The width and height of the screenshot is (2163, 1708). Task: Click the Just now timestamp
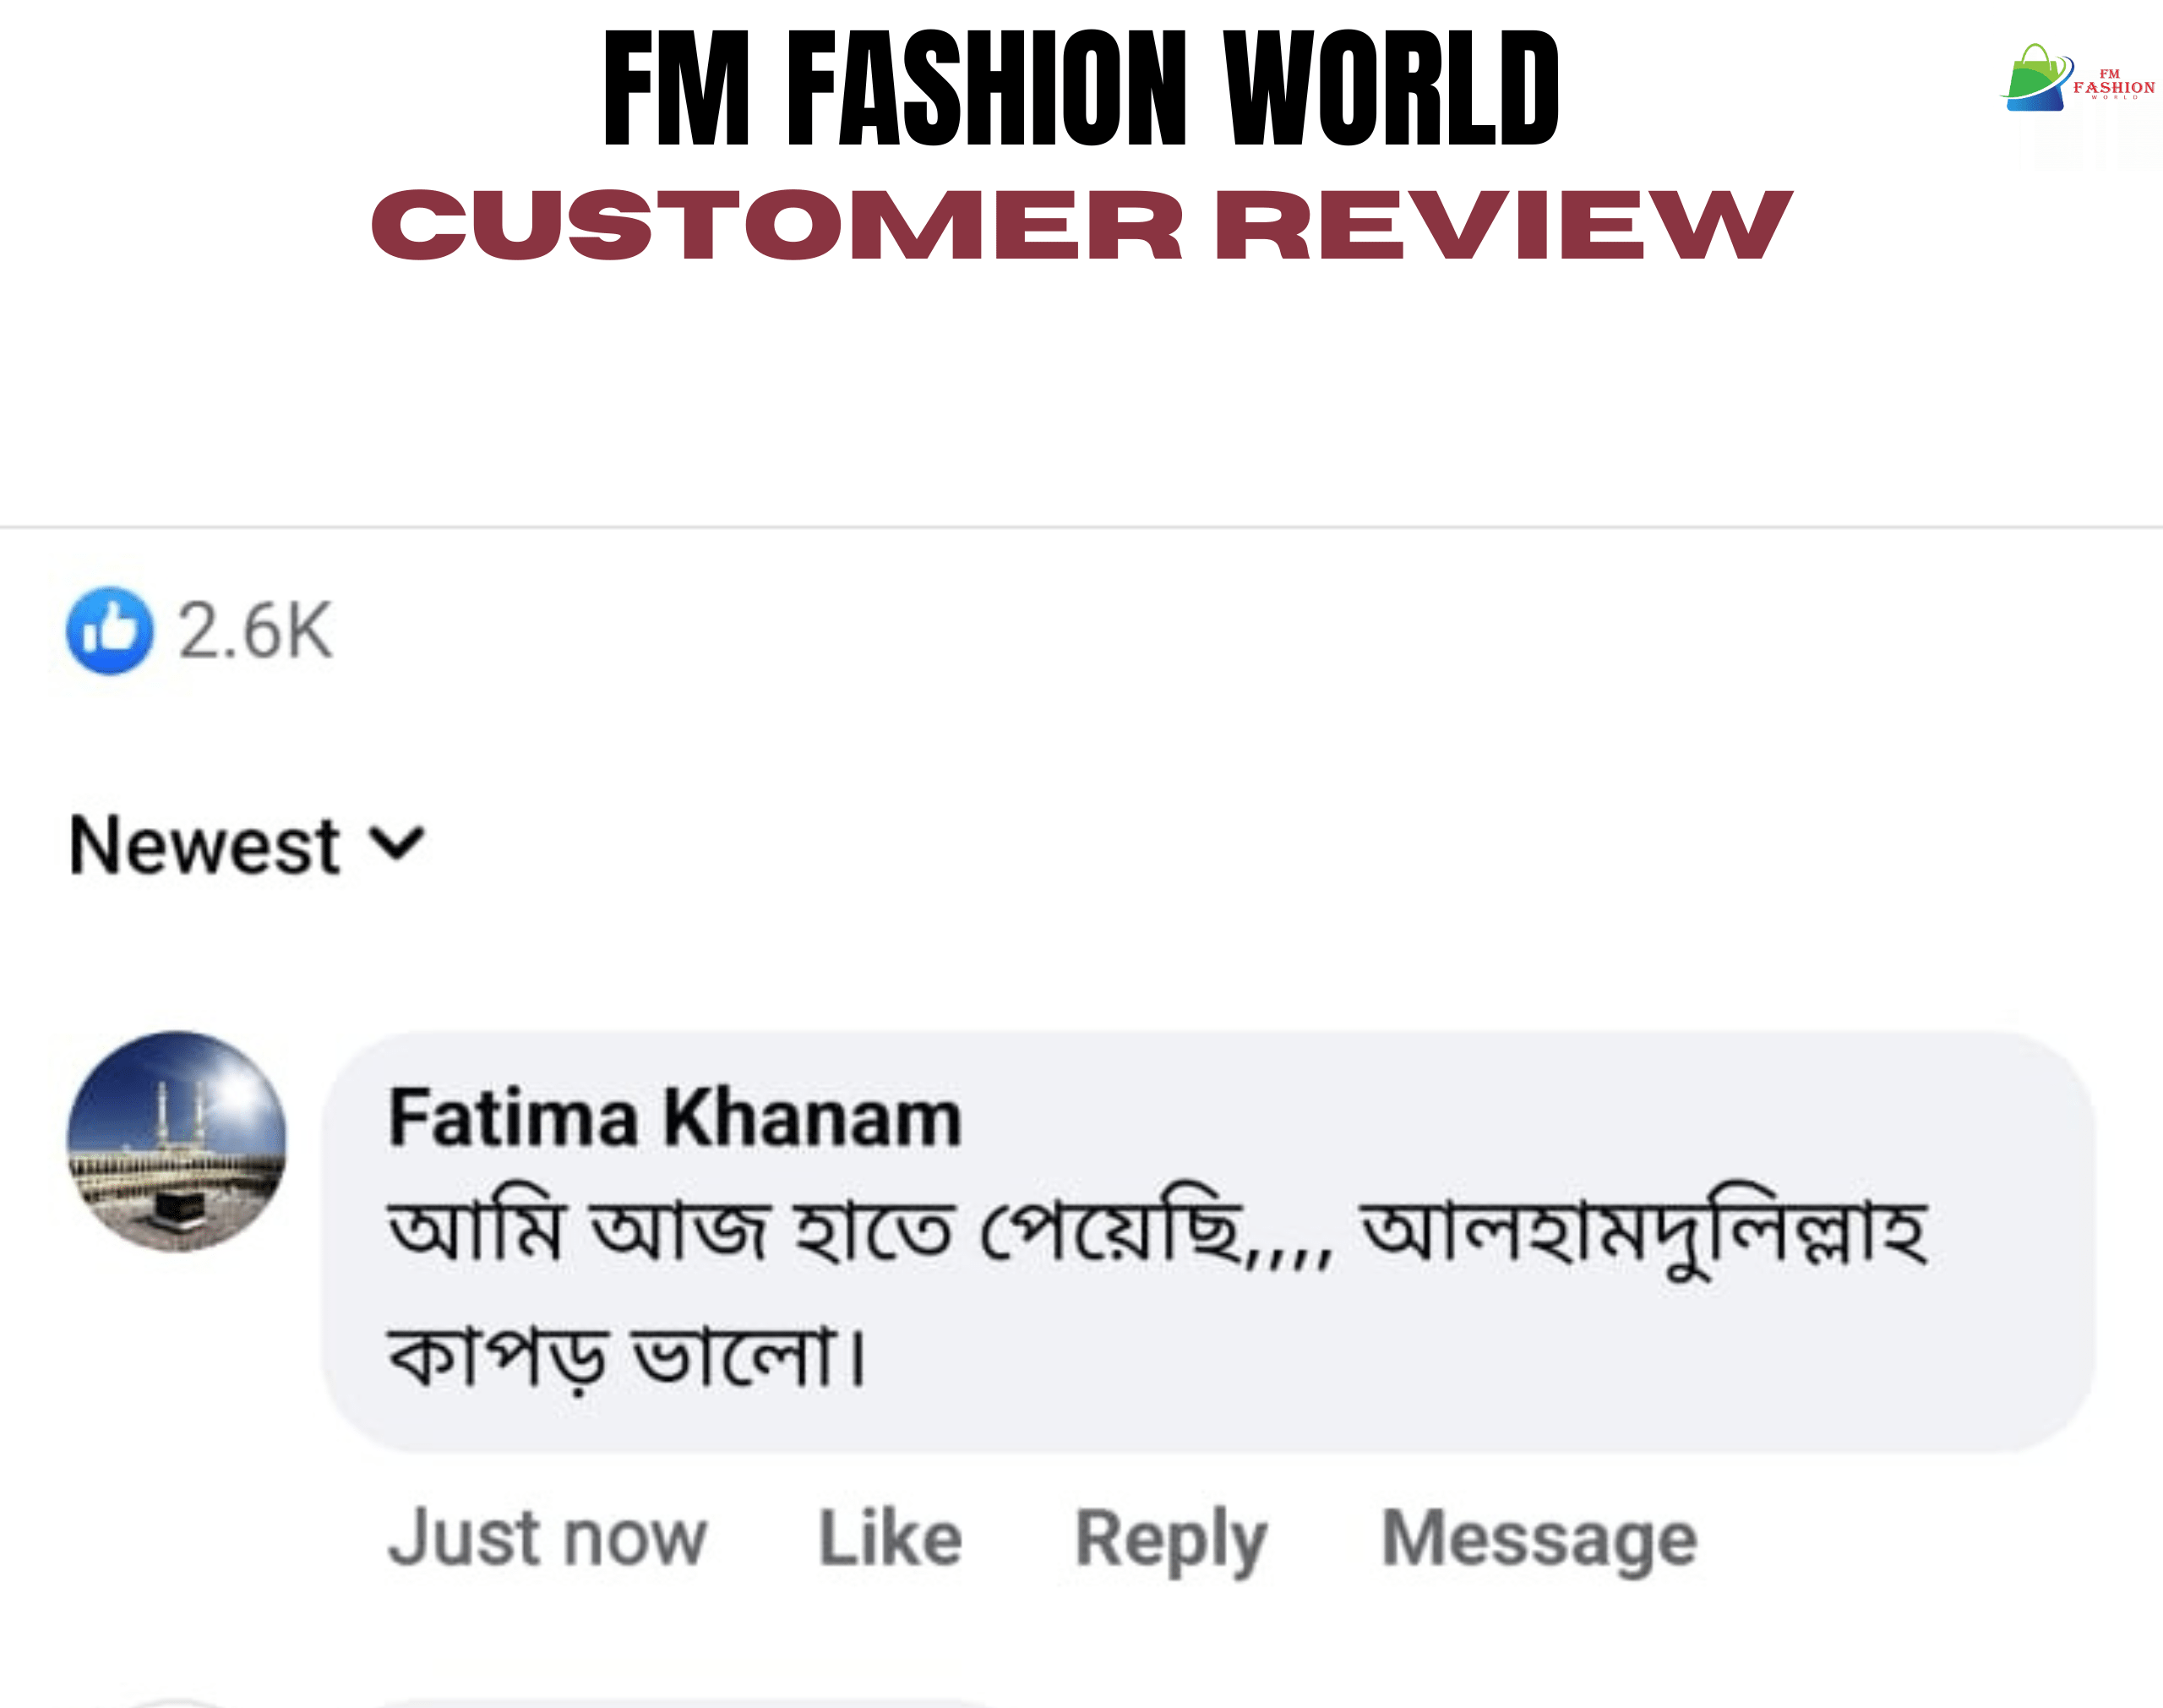click(x=548, y=1538)
